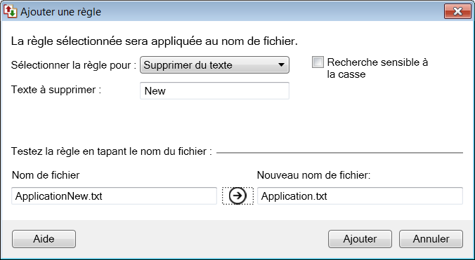Close the Ajouter une règle dialog
Screen dimensions: 475x260
click(457, 11)
